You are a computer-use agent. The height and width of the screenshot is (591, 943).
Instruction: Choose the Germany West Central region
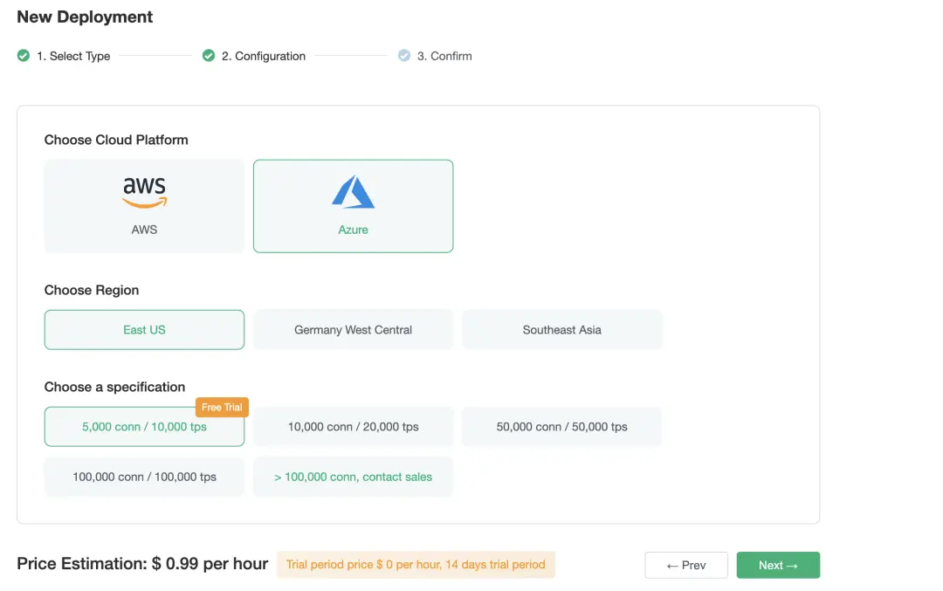tap(353, 329)
